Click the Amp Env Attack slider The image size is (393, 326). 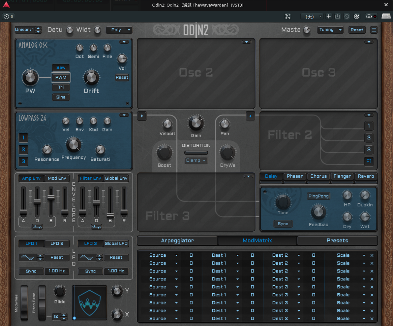pyautogui.click(x=23, y=202)
